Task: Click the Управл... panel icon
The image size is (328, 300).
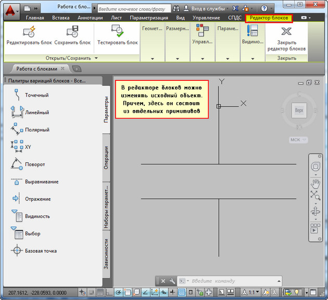Action: 203,30
